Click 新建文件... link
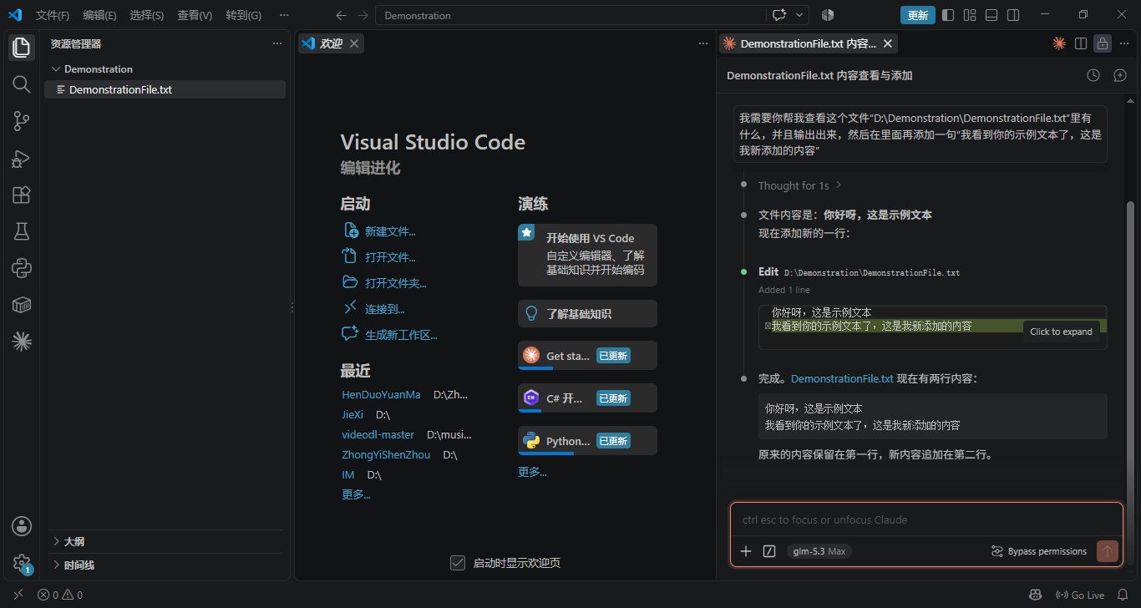The image size is (1141, 608). pyautogui.click(x=390, y=231)
